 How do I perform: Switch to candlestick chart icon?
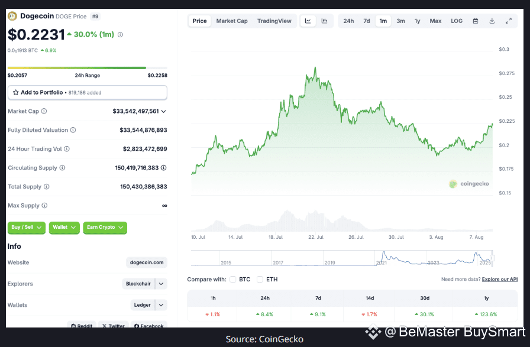(325, 21)
